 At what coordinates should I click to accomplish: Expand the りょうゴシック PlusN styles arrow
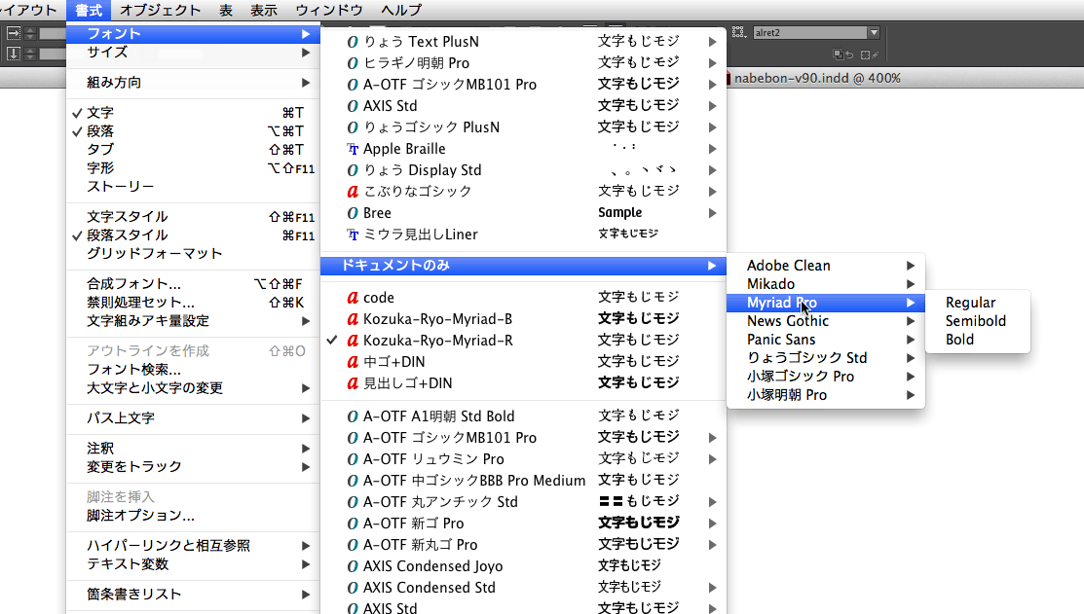coord(712,127)
